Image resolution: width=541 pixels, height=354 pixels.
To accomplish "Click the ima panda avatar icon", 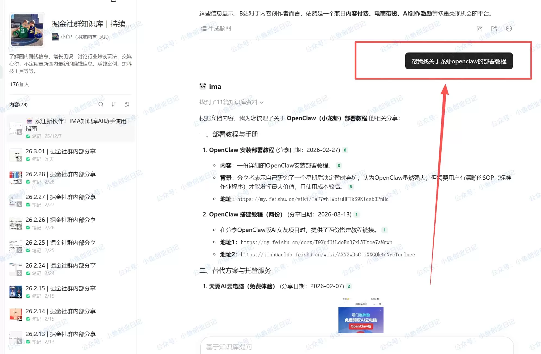I will point(202,86).
